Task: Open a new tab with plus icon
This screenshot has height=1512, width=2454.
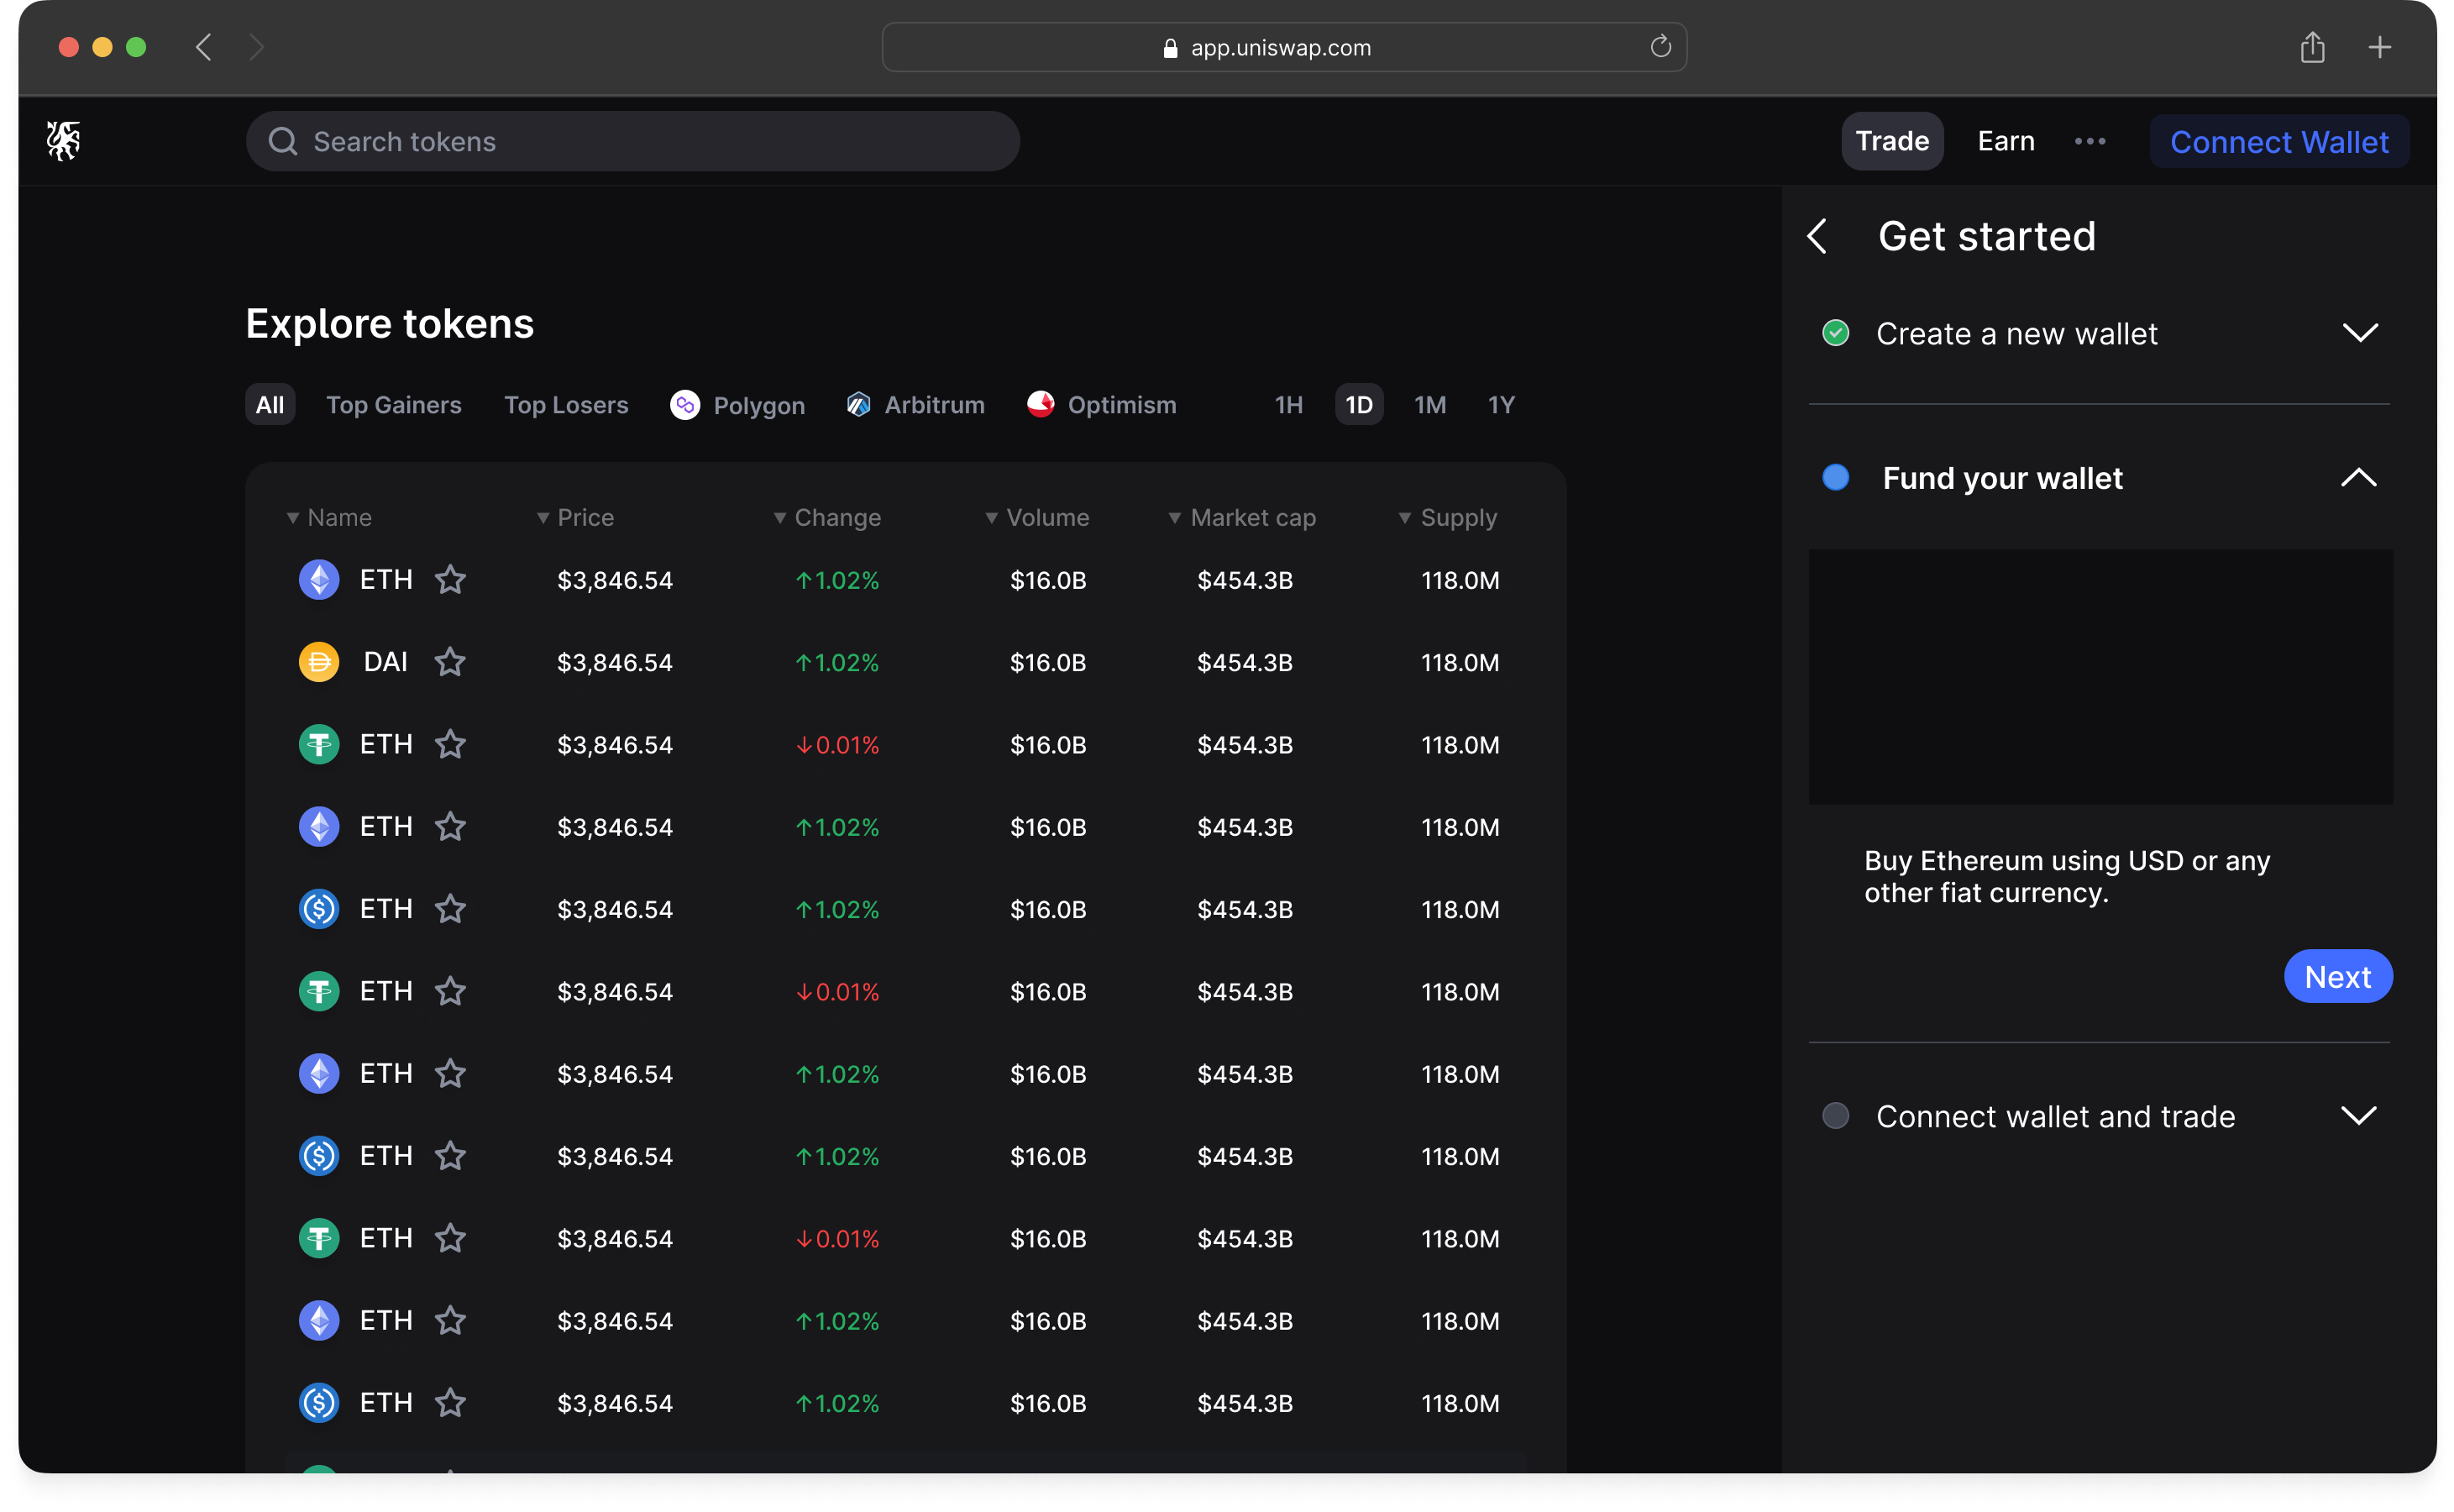Action: coord(2380,47)
